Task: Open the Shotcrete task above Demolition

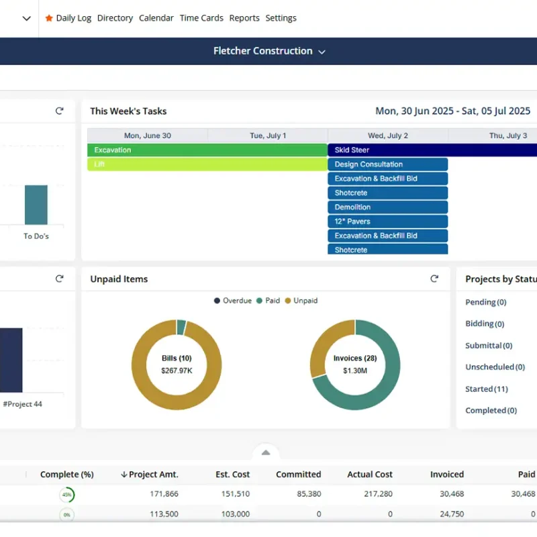Action: (x=388, y=193)
